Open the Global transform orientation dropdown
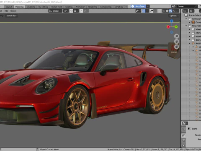 click(55, 11)
